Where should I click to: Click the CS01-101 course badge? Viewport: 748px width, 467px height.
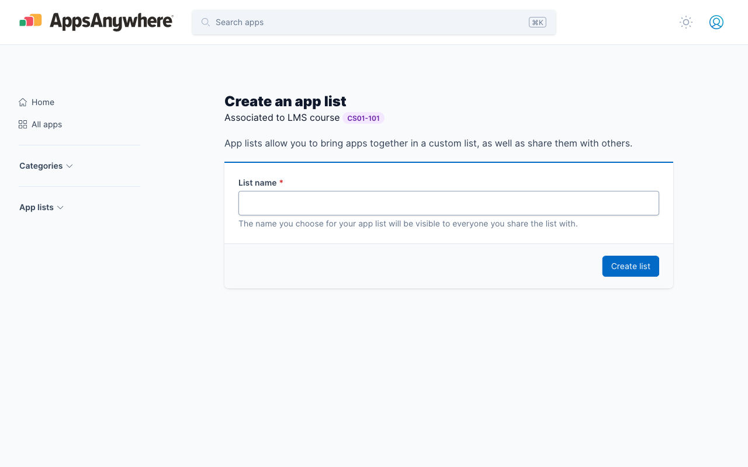point(363,119)
